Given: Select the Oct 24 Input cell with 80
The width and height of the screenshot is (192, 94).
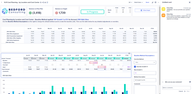Looking at the screenshot, I should point(102,67).
